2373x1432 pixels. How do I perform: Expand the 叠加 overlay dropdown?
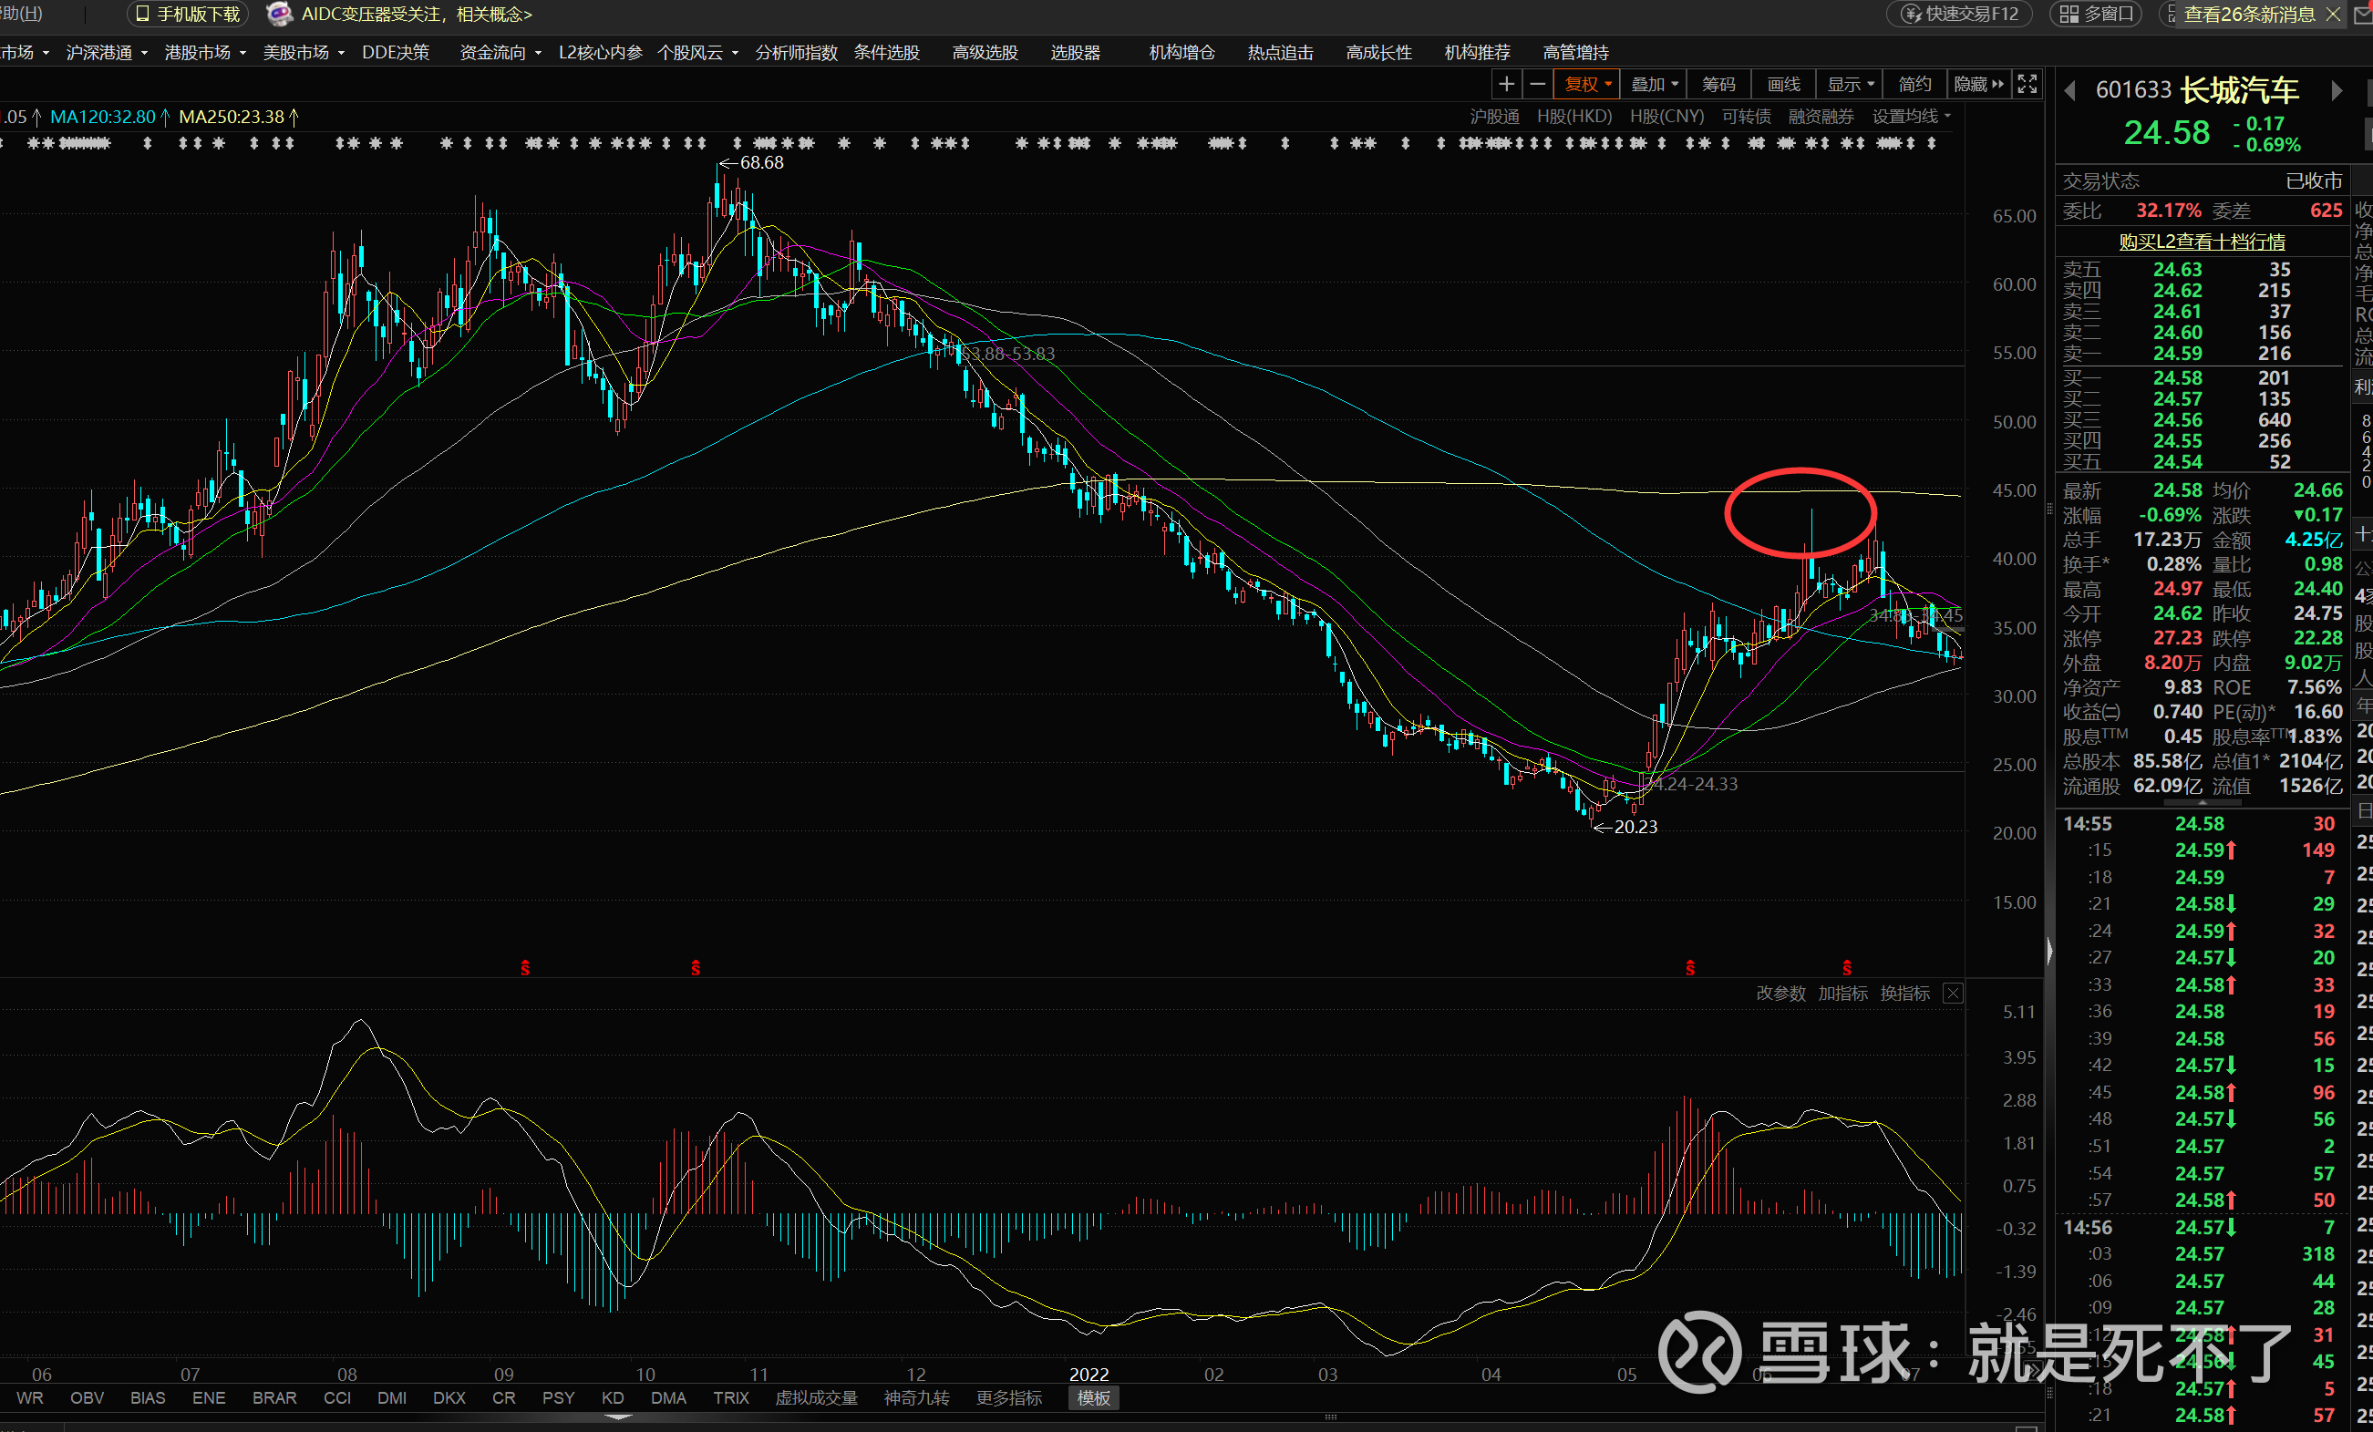click(x=1654, y=85)
